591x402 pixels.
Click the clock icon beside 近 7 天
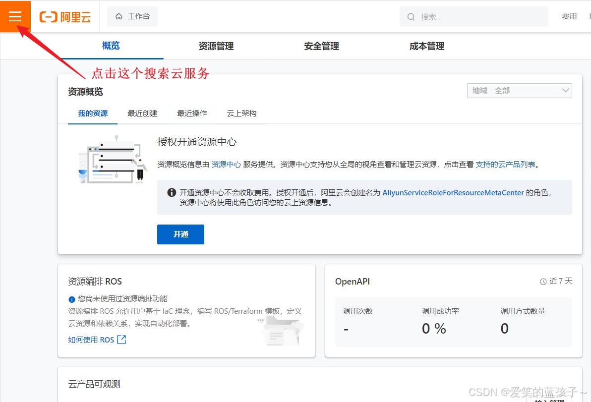pos(542,281)
